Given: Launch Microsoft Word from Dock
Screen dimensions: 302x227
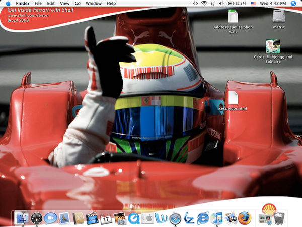Looking at the screenshot, I should coord(162,218).
